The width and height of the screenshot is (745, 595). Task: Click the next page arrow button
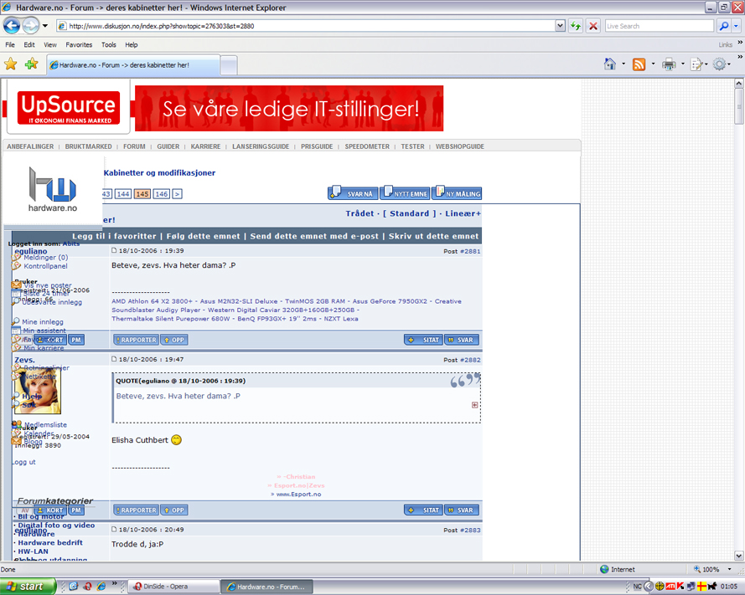pos(177,193)
